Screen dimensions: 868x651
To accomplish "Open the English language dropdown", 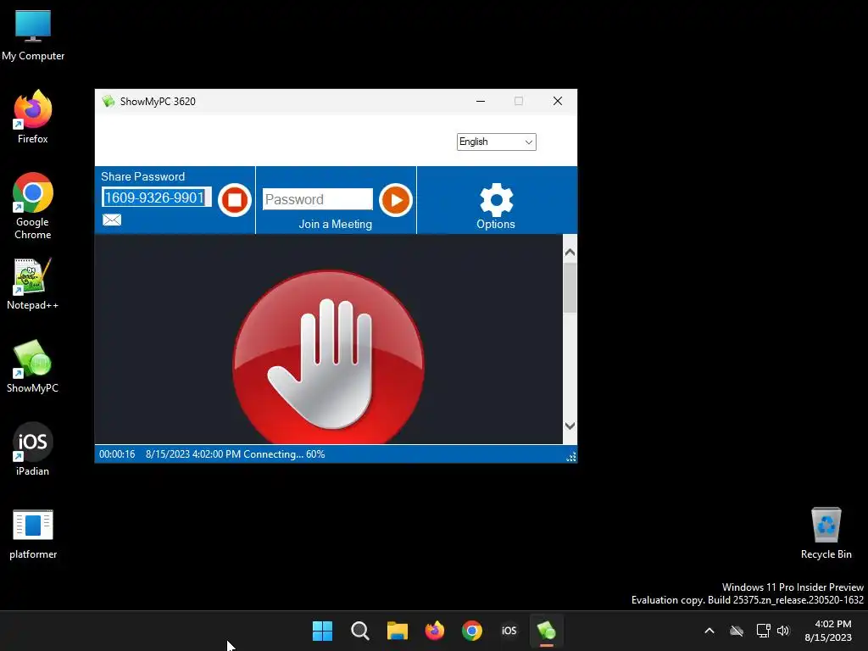I will (x=497, y=142).
